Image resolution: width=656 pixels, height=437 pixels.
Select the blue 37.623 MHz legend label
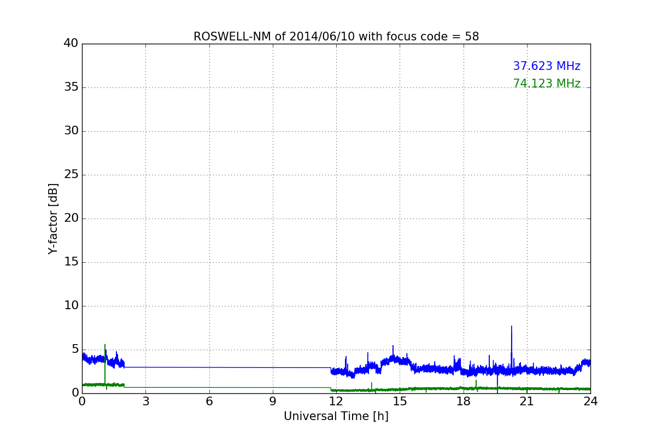[547, 66]
